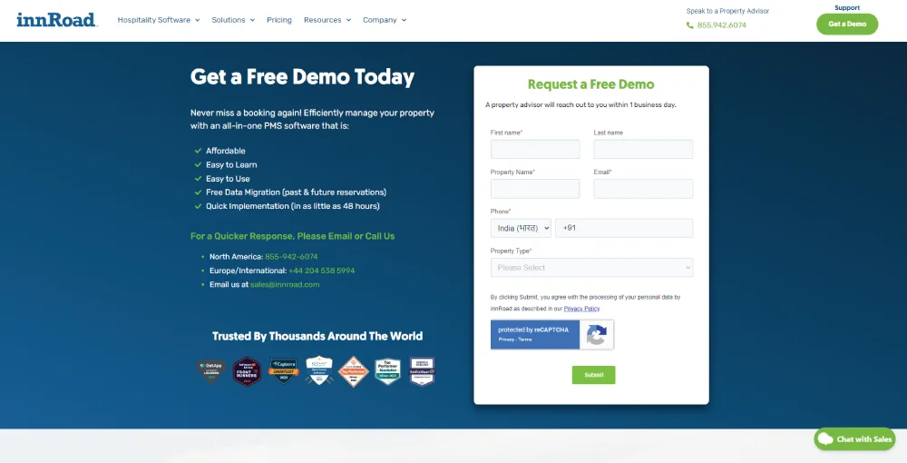Click the green phone icon in header
Screen dimensions: 907x463
(689, 25)
